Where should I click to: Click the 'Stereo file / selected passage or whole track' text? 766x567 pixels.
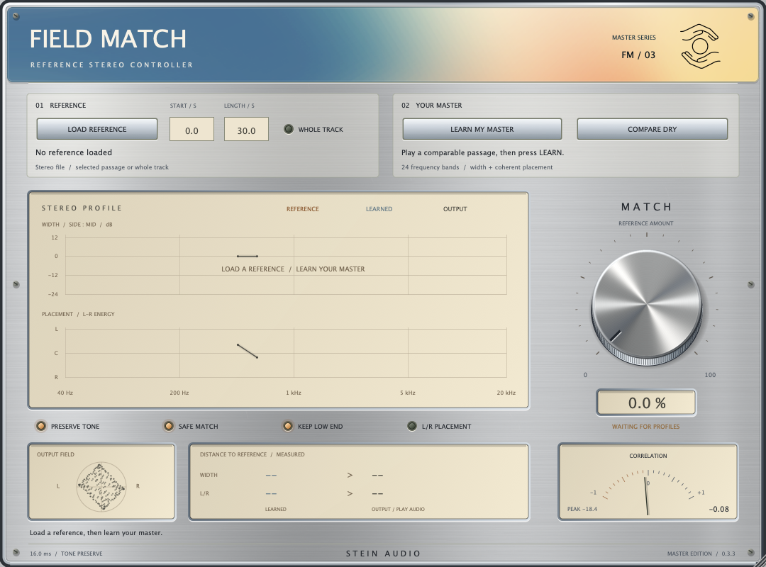click(x=101, y=167)
